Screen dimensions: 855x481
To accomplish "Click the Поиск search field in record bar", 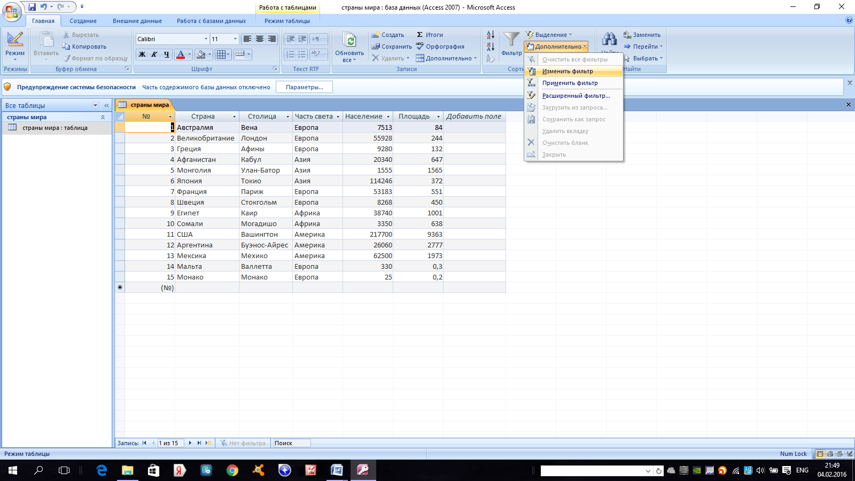I will coord(291,443).
